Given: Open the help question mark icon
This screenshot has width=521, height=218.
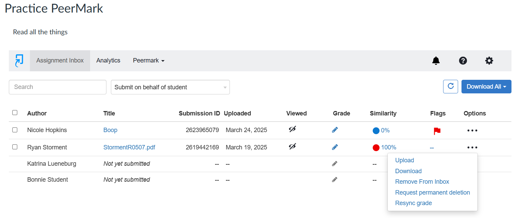Looking at the screenshot, I should click(x=463, y=61).
